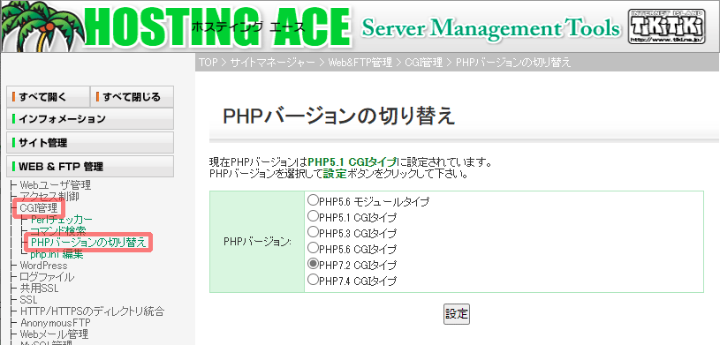Click the bold PHP5.1 CGIタイプ current version text
The width and height of the screenshot is (720, 345).
pyautogui.click(x=352, y=162)
